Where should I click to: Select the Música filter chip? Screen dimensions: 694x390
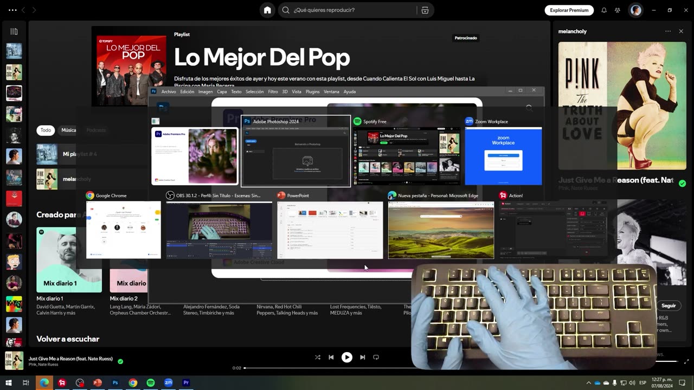tap(68, 130)
